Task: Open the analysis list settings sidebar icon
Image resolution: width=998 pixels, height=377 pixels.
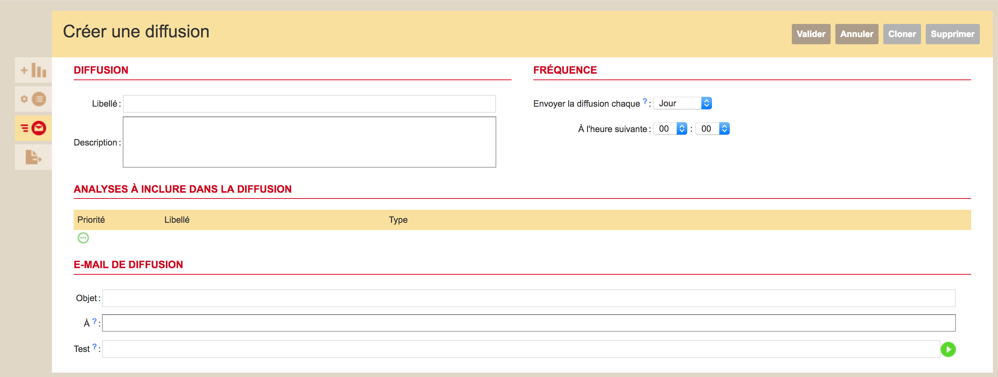Action: tap(33, 99)
